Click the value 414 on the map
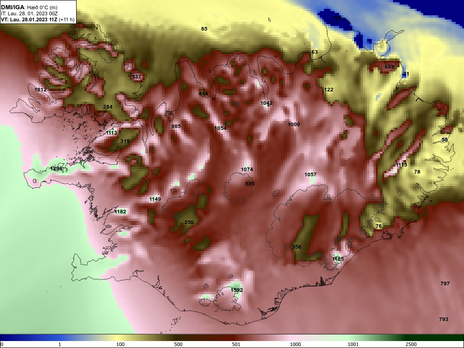 203,94
